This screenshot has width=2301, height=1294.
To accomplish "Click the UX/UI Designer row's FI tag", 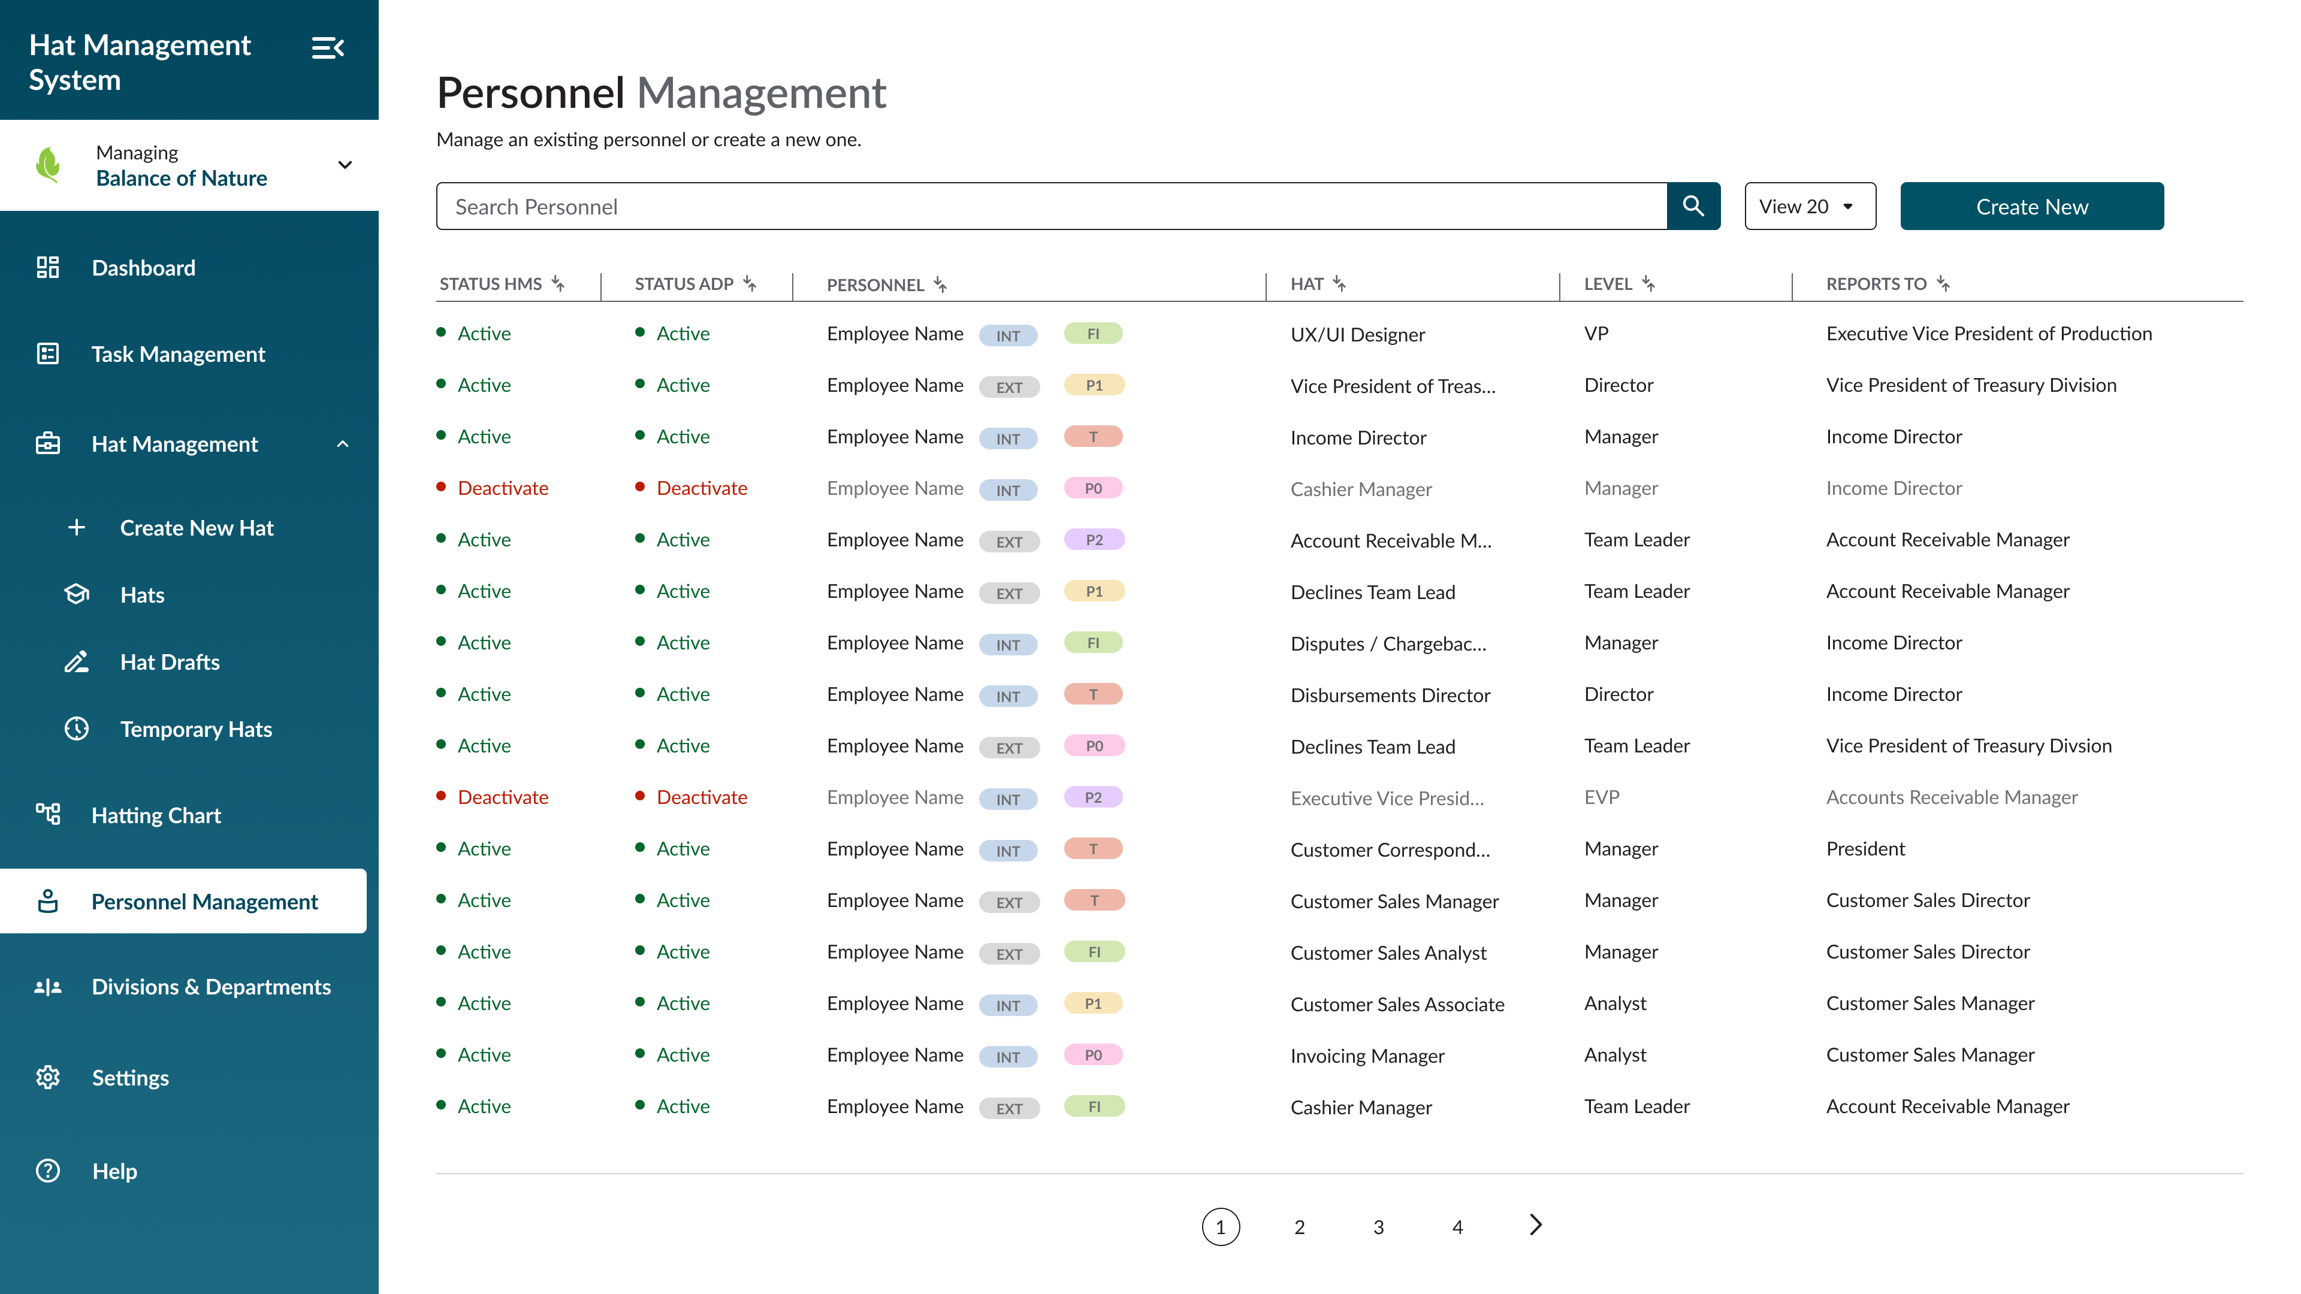I will click(1092, 334).
